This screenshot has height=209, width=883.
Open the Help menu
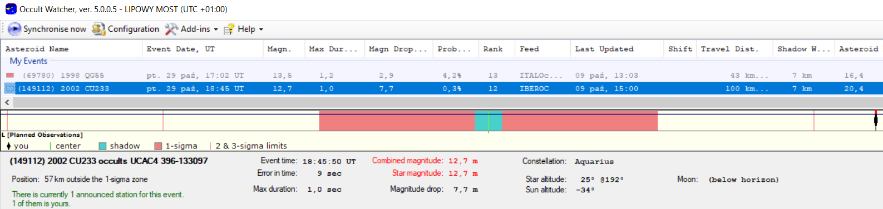coord(246,29)
